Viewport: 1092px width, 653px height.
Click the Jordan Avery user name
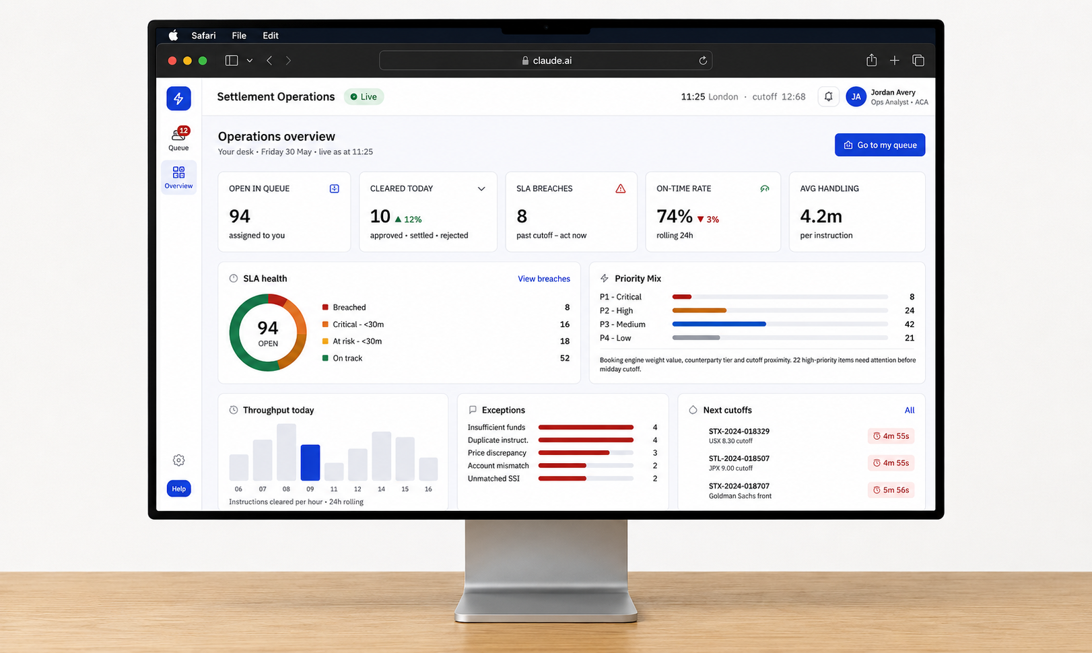(x=893, y=92)
